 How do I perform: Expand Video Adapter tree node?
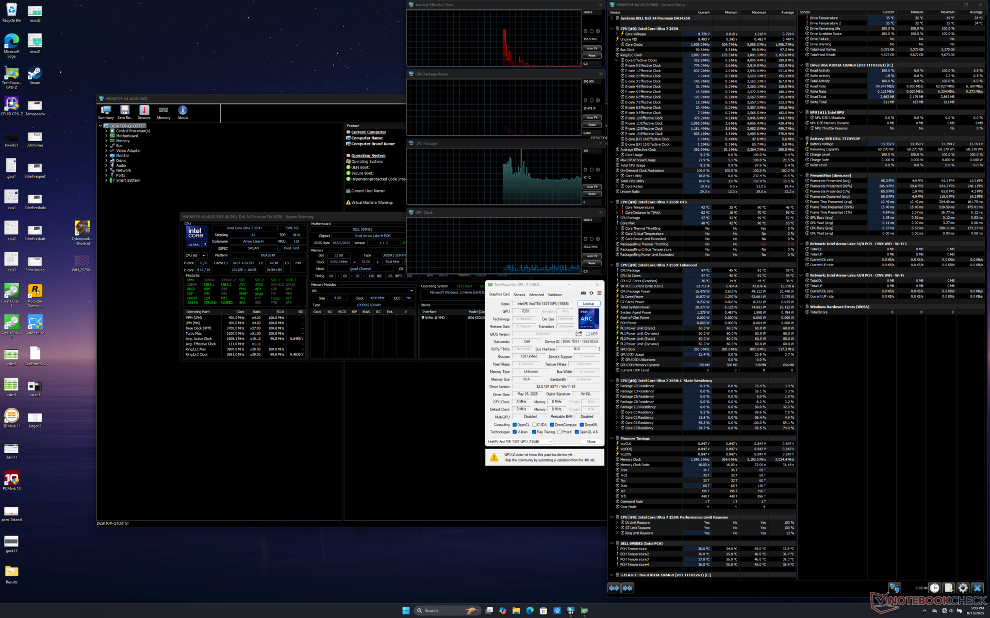pyautogui.click(x=106, y=151)
